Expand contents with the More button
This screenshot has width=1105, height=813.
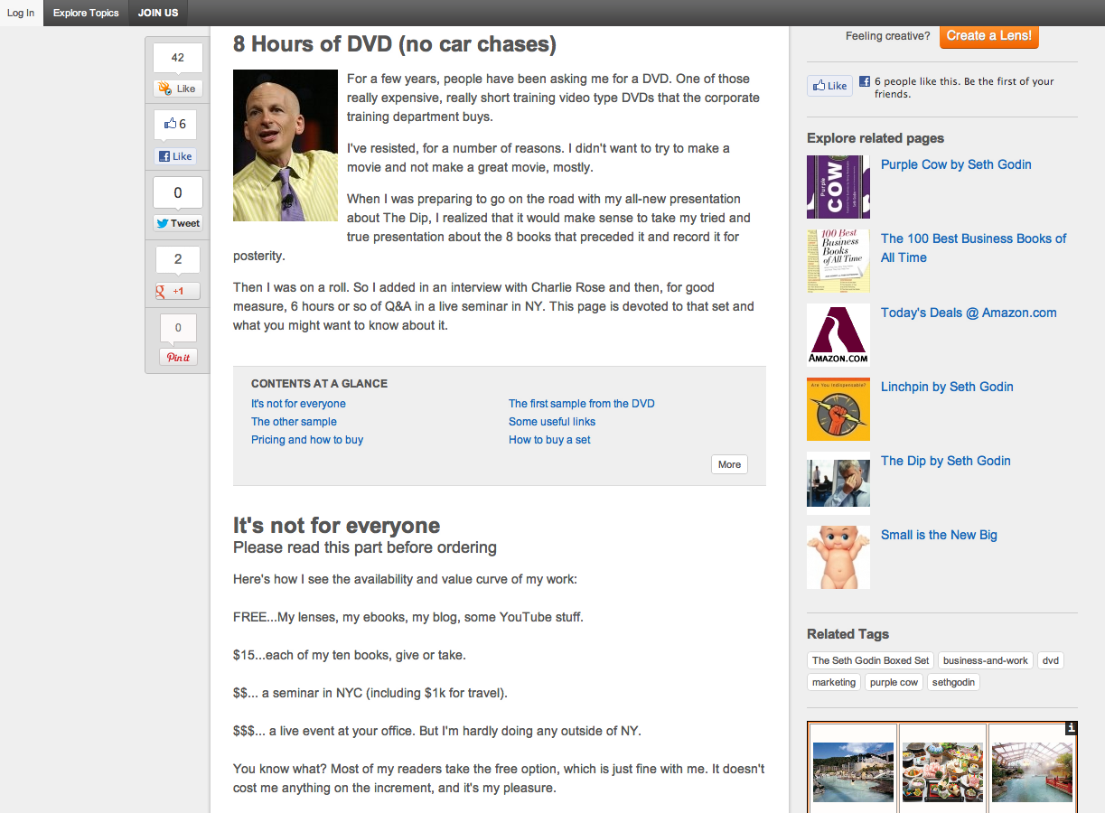coord(729,464)
